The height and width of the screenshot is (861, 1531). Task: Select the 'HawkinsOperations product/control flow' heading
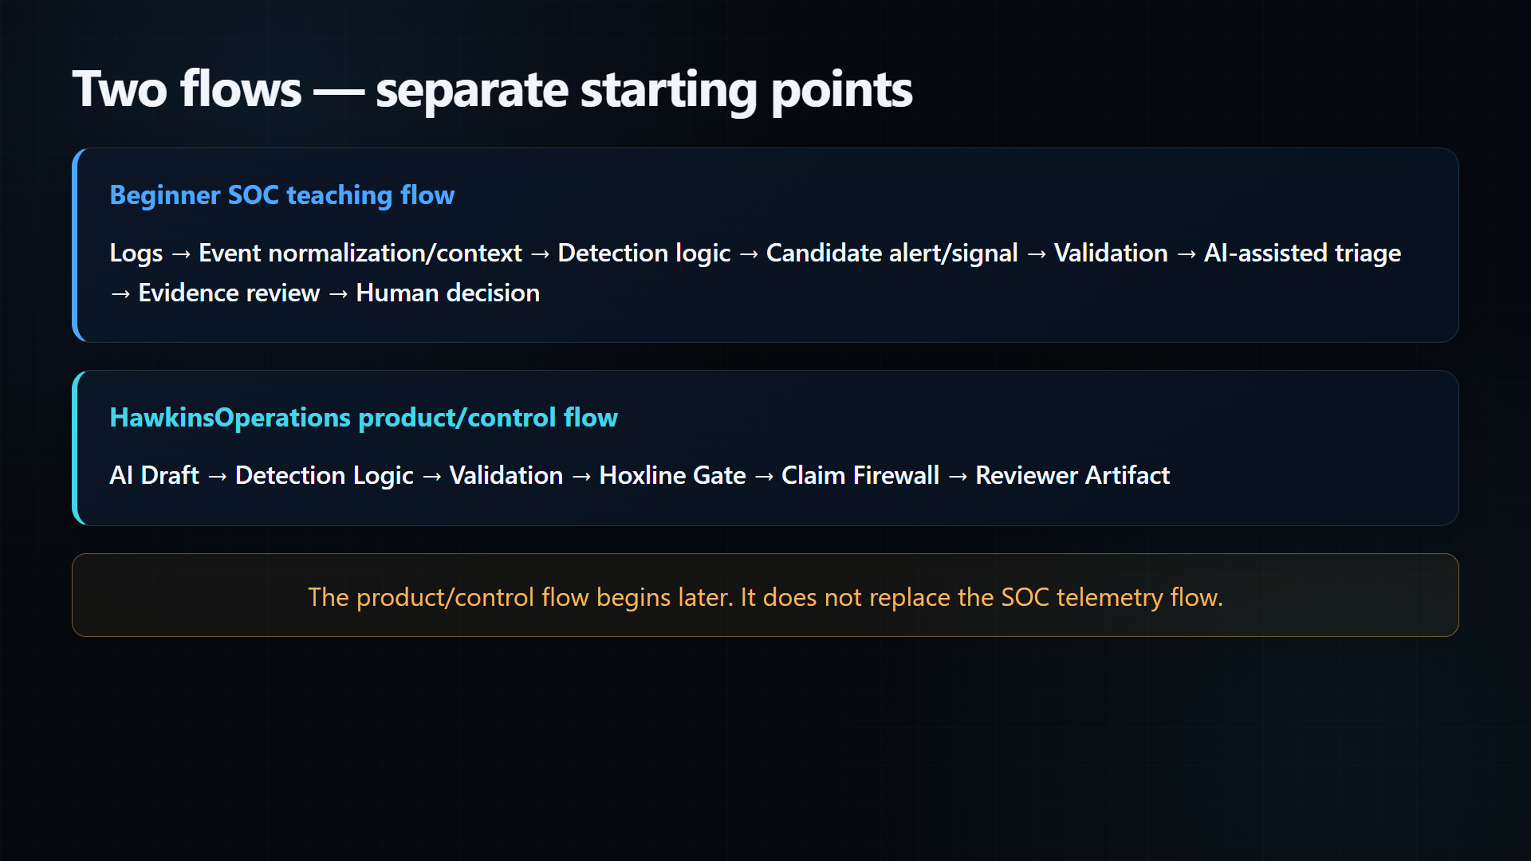pyautogui.click(x=364, y=418)
